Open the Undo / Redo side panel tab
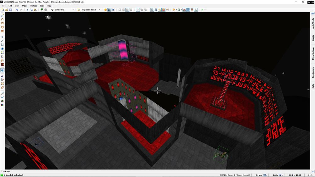This screenshot has height=177, width=315. coord(313,24)
